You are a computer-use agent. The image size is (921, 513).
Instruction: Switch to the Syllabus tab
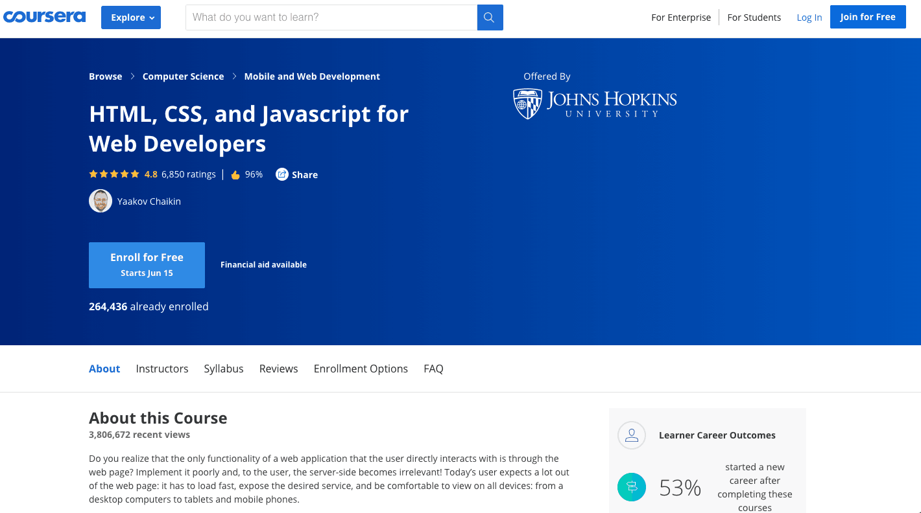[224, 369]
